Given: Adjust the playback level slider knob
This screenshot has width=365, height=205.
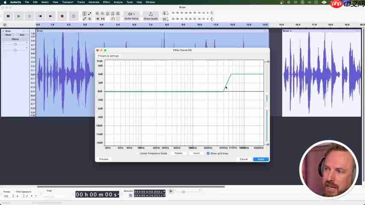Looking at the screenshot, I should [x=212, y=19].
